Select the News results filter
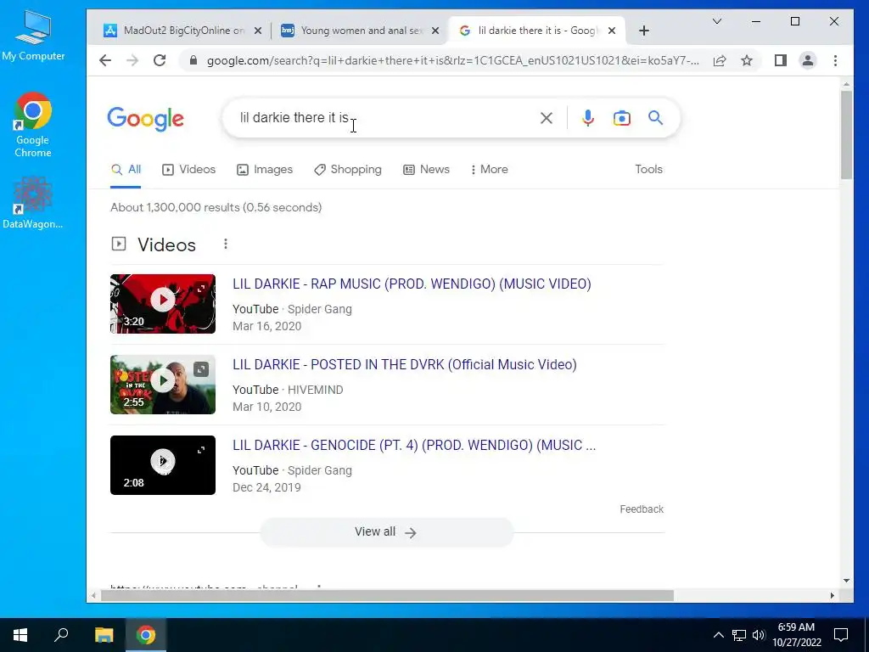This screenshot has height=652, width=869. point(426,169)
